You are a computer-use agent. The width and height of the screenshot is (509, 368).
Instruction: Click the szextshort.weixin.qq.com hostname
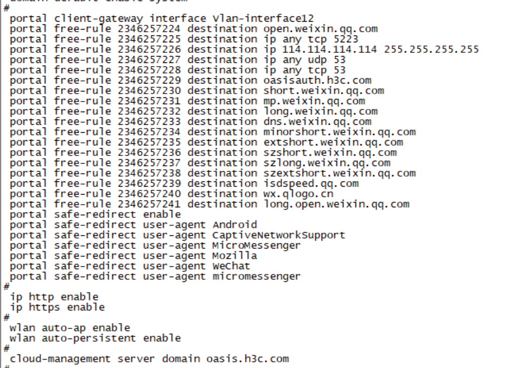tap(339, 173)
